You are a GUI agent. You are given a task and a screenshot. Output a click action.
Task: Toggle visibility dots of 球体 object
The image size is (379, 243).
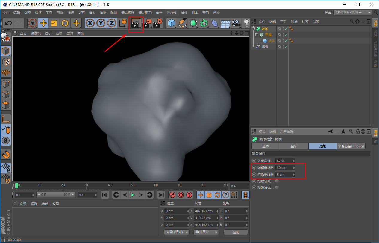pyautogui.click(x=283, y=41)
